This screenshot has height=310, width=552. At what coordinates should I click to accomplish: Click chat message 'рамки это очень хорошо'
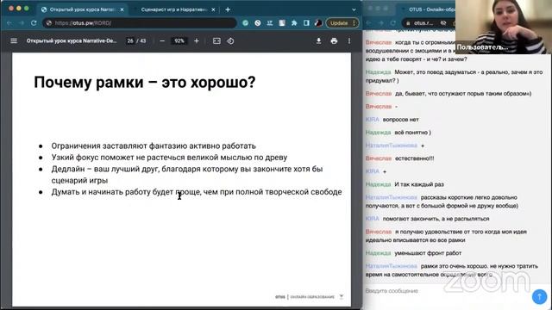click(x=452, y=270)
